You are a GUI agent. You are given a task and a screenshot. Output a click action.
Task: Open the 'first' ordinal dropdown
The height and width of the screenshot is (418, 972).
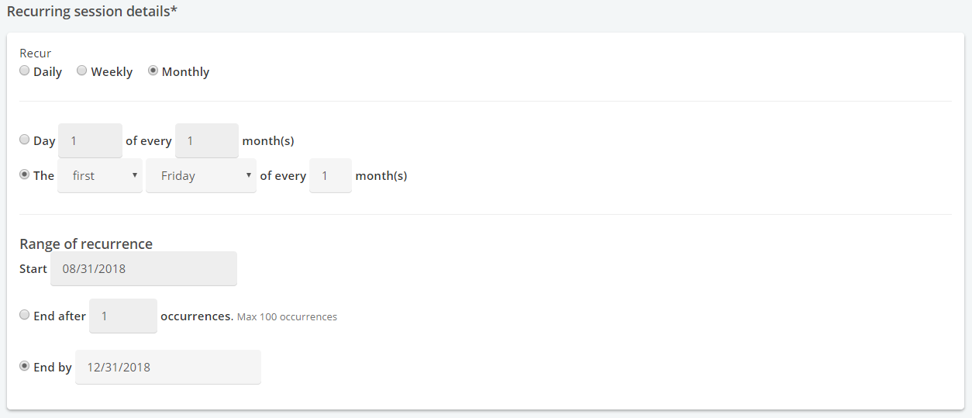(x=100, y=176)
